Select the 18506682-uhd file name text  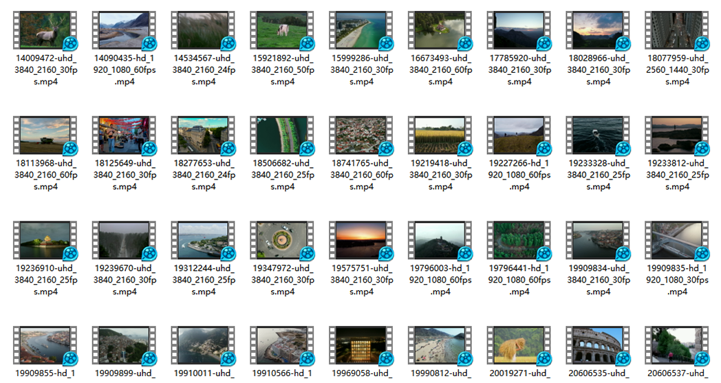tap(282, 175)
